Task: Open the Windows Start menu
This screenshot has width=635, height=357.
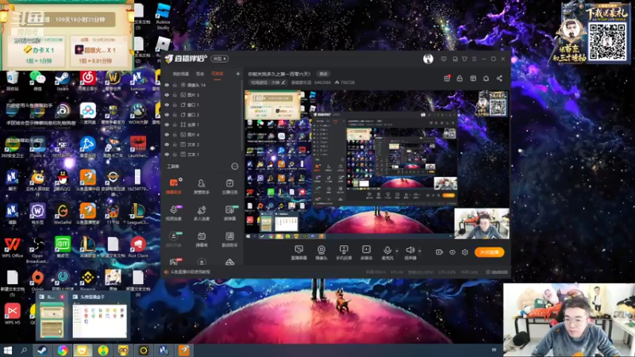Action: click(x=7, y=350)
